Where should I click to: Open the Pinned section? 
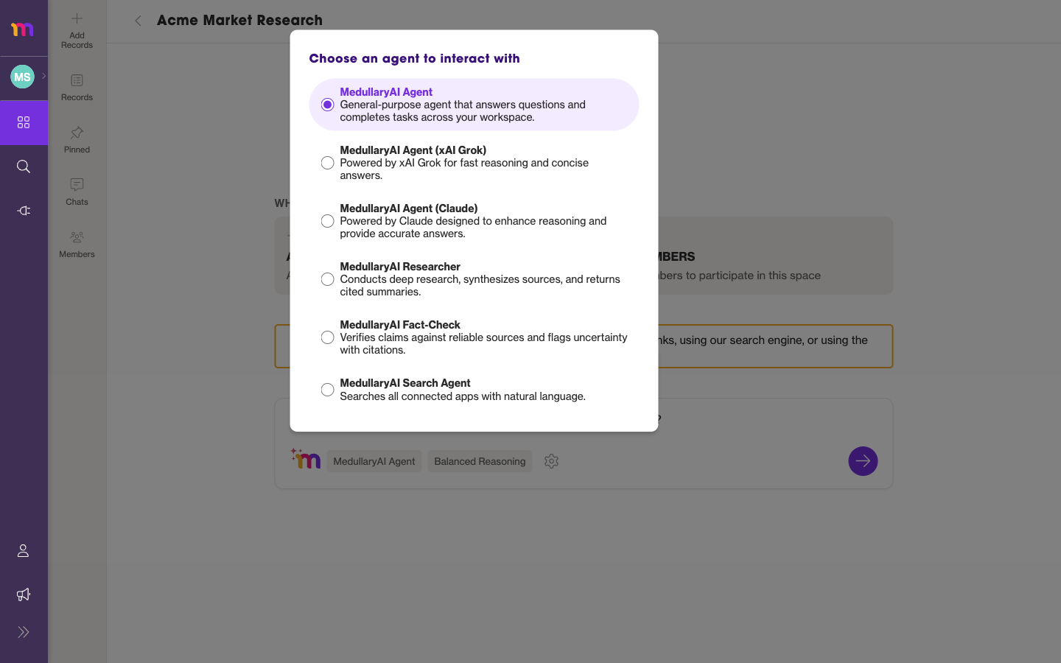pyautogui.click(x=77, y=139)
